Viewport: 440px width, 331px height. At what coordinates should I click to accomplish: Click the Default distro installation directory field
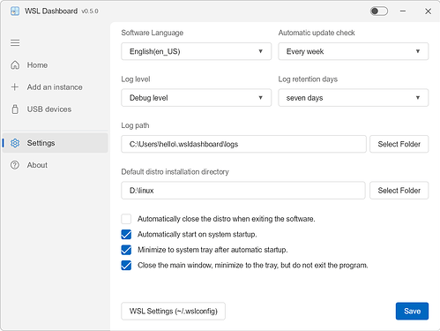243,191
